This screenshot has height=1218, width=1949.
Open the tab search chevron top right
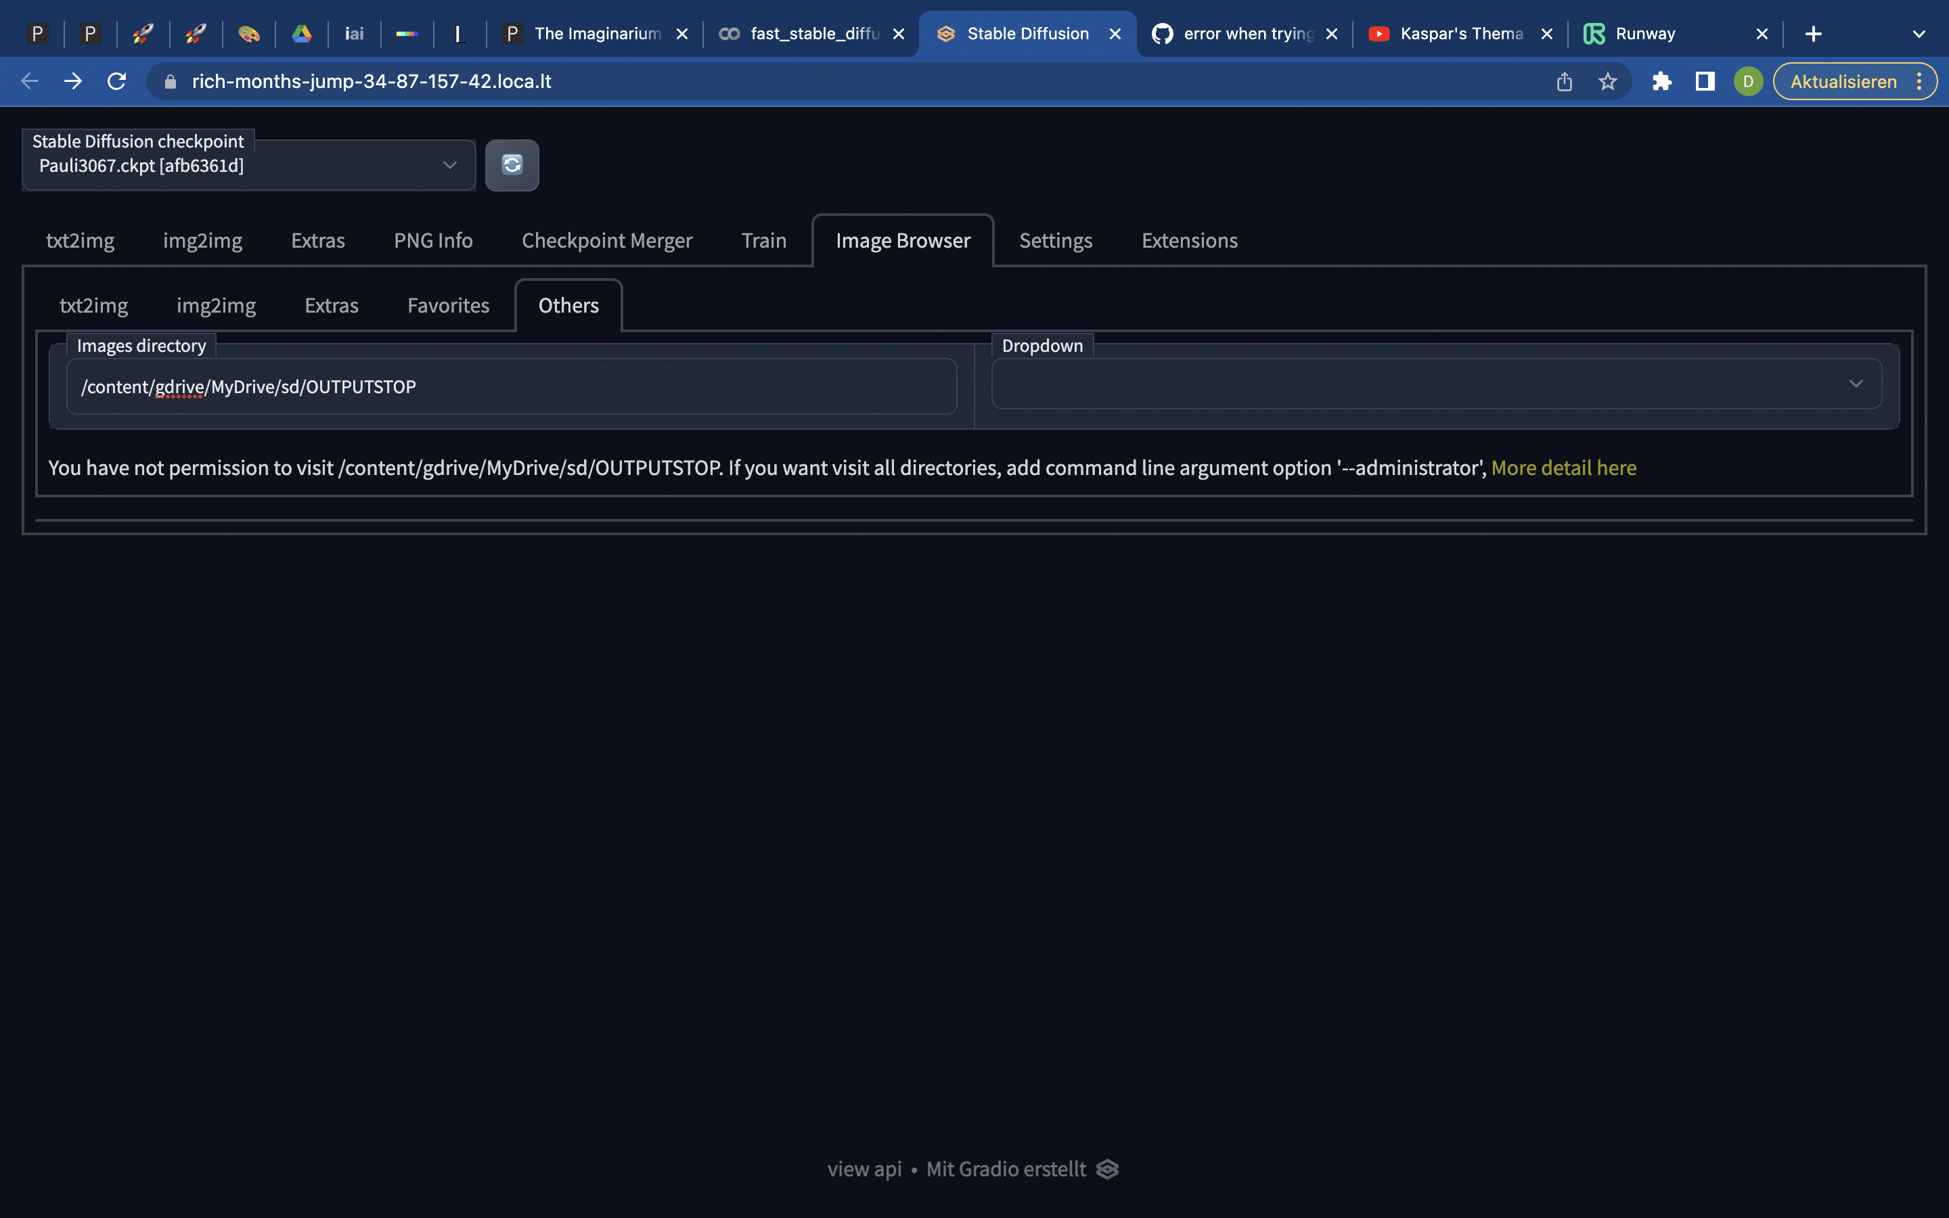pos(1919,33)
